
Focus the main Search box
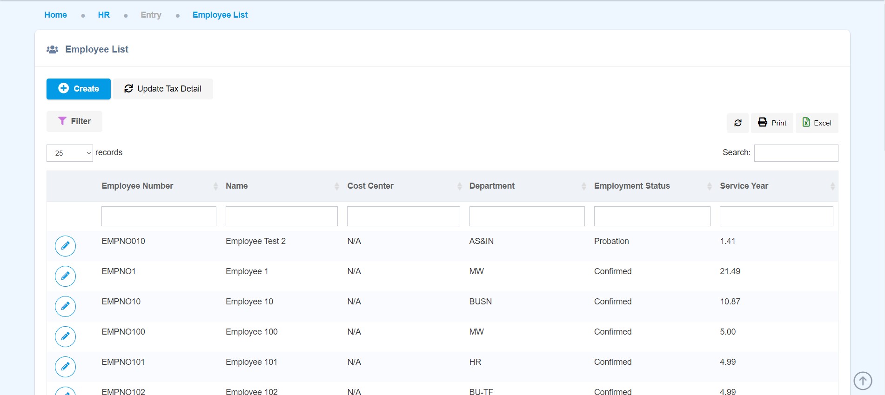(x=796, y=153)
